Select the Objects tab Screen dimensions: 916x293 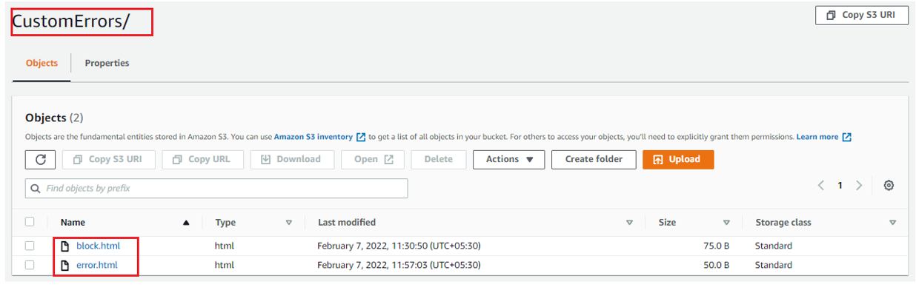[42, 63]
